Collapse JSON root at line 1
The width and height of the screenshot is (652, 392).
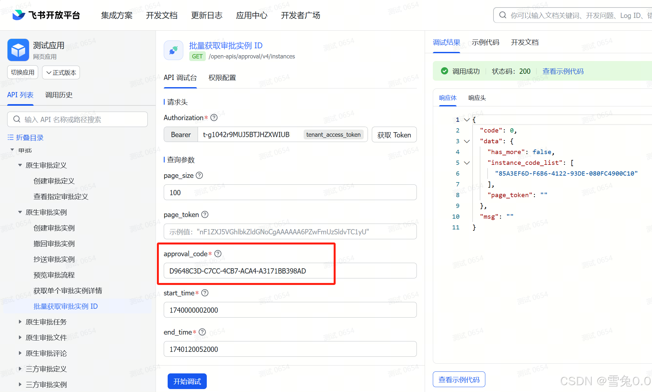pyautogui.click(x=467, y=119)
